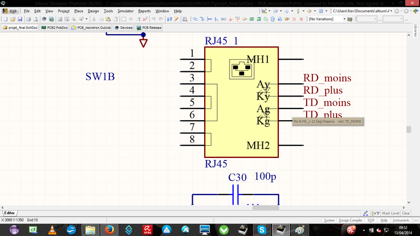Place a VCC power port
This screenshot has width=420, height=236.
238,19
